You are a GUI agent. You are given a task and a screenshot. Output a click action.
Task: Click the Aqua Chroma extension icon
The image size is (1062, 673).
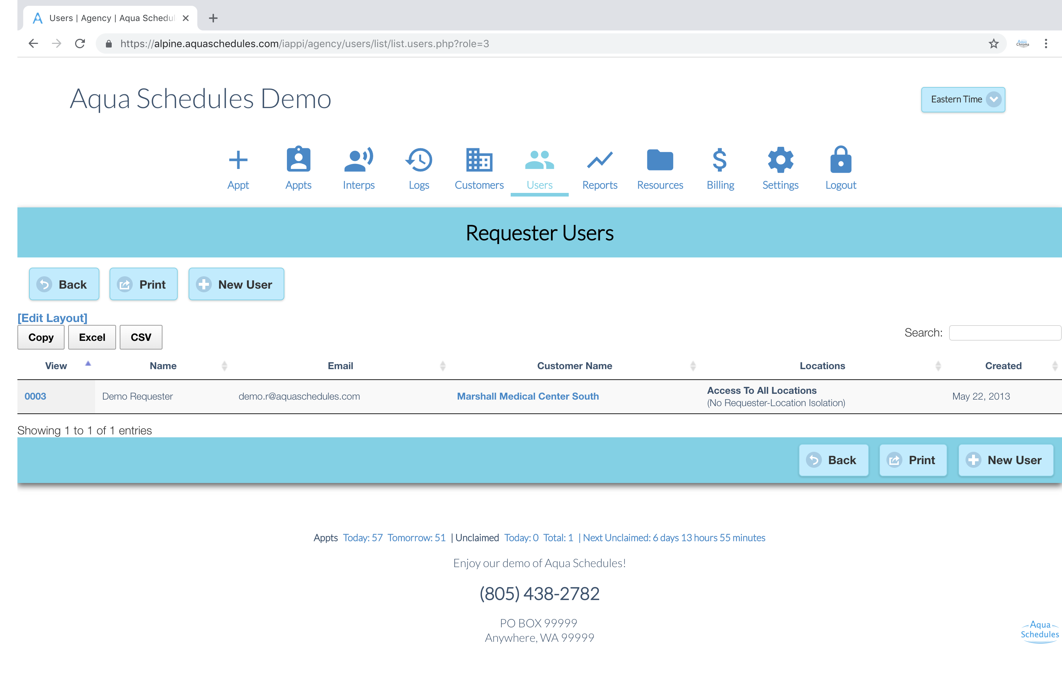tap(1022, 43)
